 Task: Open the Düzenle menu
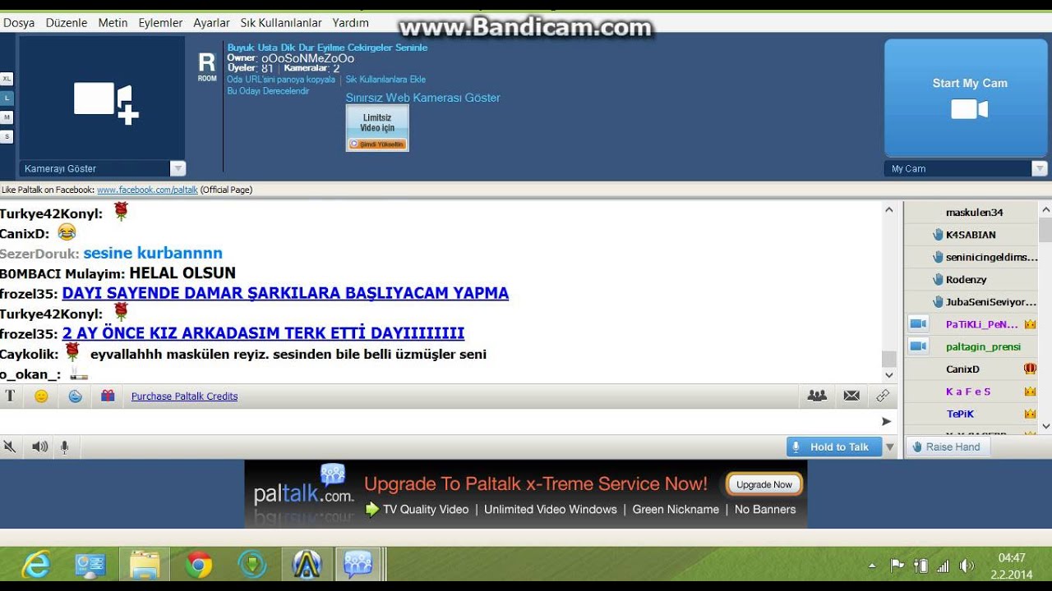(x=67, y=23)
